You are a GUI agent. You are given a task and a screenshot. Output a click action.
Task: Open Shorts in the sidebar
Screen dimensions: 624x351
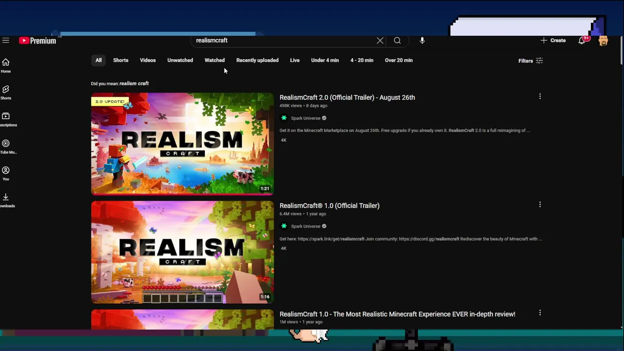click(6, 92)
